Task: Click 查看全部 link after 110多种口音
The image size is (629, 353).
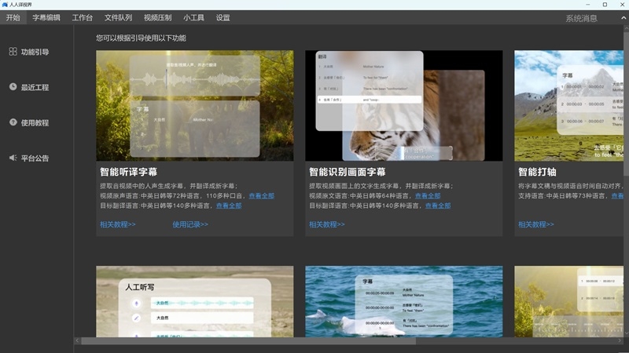Action: click(262, 195)
